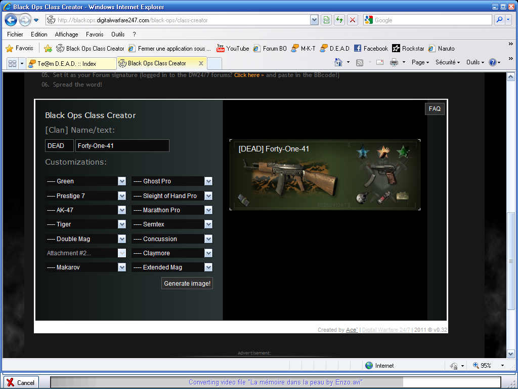The height and width of the screenshot is (389, 518).
Task: Click the Read Mail icon
Action: point(380,62)
